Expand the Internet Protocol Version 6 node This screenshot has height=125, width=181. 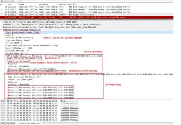tap(1, 27)
